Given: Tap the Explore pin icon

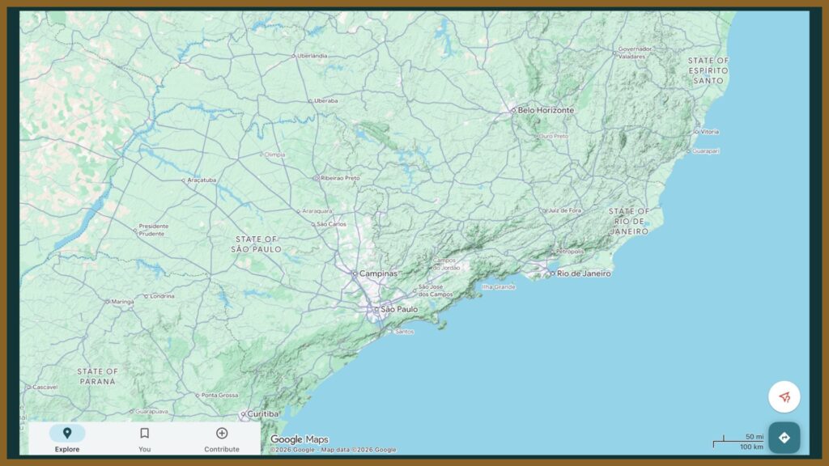Looking at the screenshot, I should [x=67, y=434].
